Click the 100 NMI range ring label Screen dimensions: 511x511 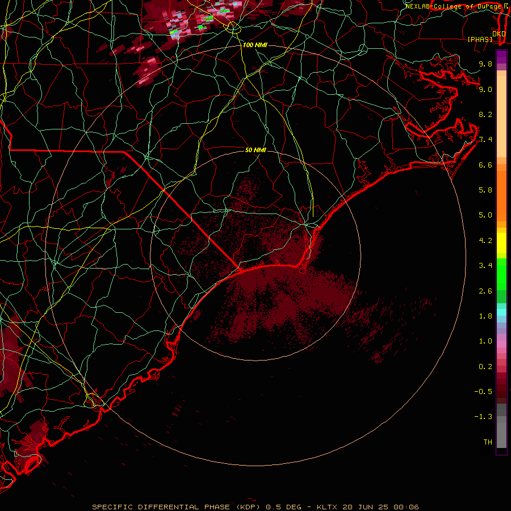coord(255,45)
